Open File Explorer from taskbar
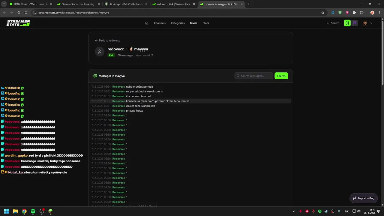 (x=15, y=211)
